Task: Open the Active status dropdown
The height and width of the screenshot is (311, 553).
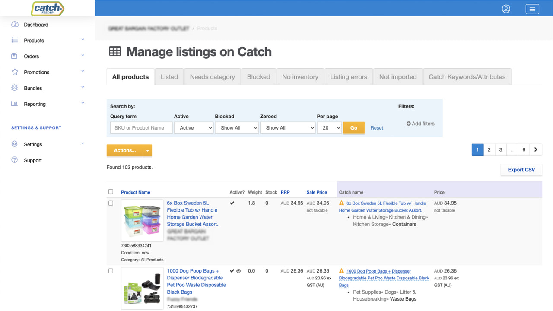Action: click(194, 127)
